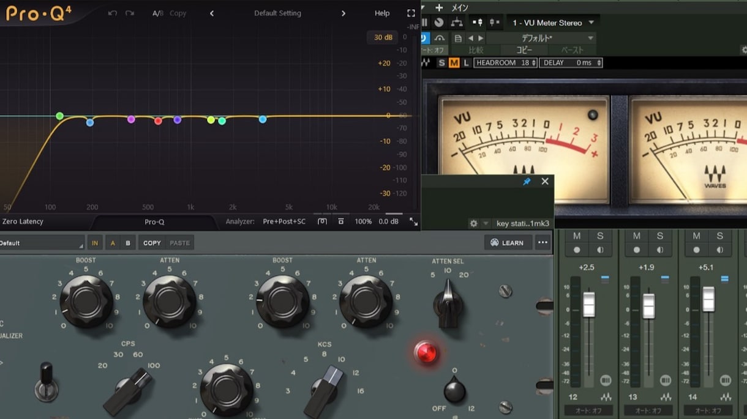This screenshot has height=419, width=747.
Task: Open the 30 dB display range menu
Action: tap(383, 37)
